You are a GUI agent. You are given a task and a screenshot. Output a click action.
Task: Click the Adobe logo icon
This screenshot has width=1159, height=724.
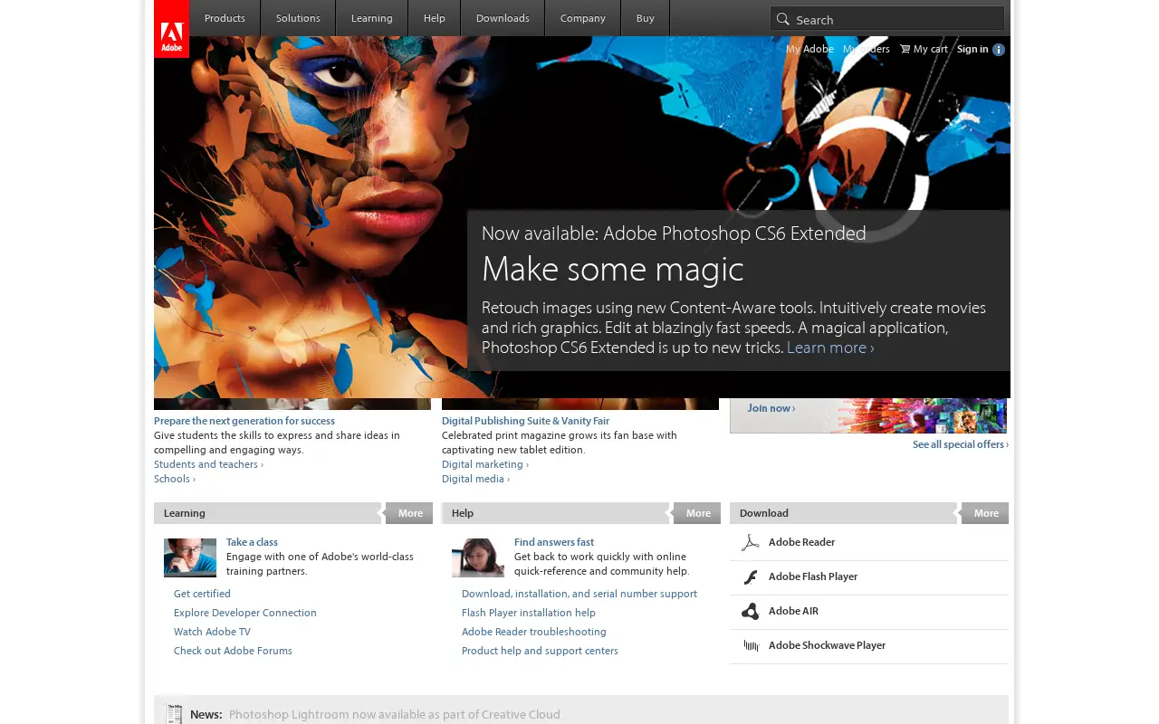(x=171, y=29)
